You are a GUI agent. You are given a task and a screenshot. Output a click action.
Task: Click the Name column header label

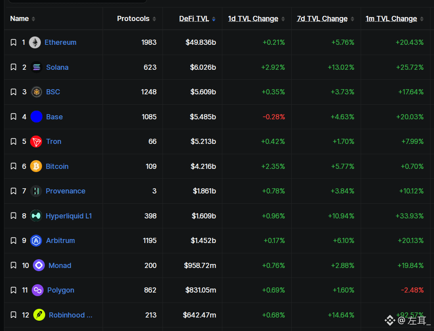click(19, 19)
